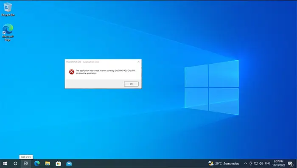The image size is (297, 168).
Task: Click the dialog title POWERPNT.EXE - Application Error
Action: pos(83,62)
